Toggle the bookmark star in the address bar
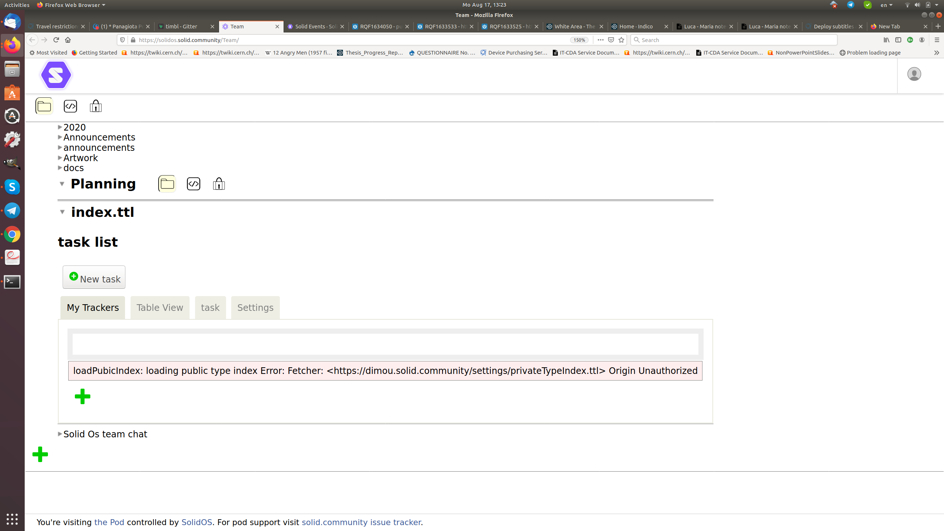The width and height of the screenshot is (944, 531). (621, 40)
